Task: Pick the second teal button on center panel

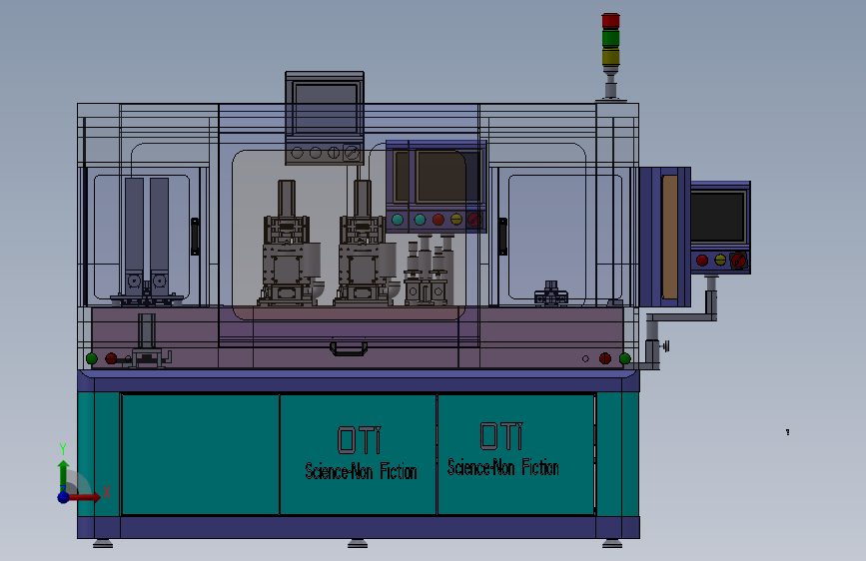Action: click(x=420, y=220)
